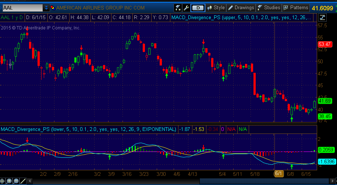Click the -0.34 red histogram value
The height and width of the screenshot is (185, 337).
click(213, 129)
